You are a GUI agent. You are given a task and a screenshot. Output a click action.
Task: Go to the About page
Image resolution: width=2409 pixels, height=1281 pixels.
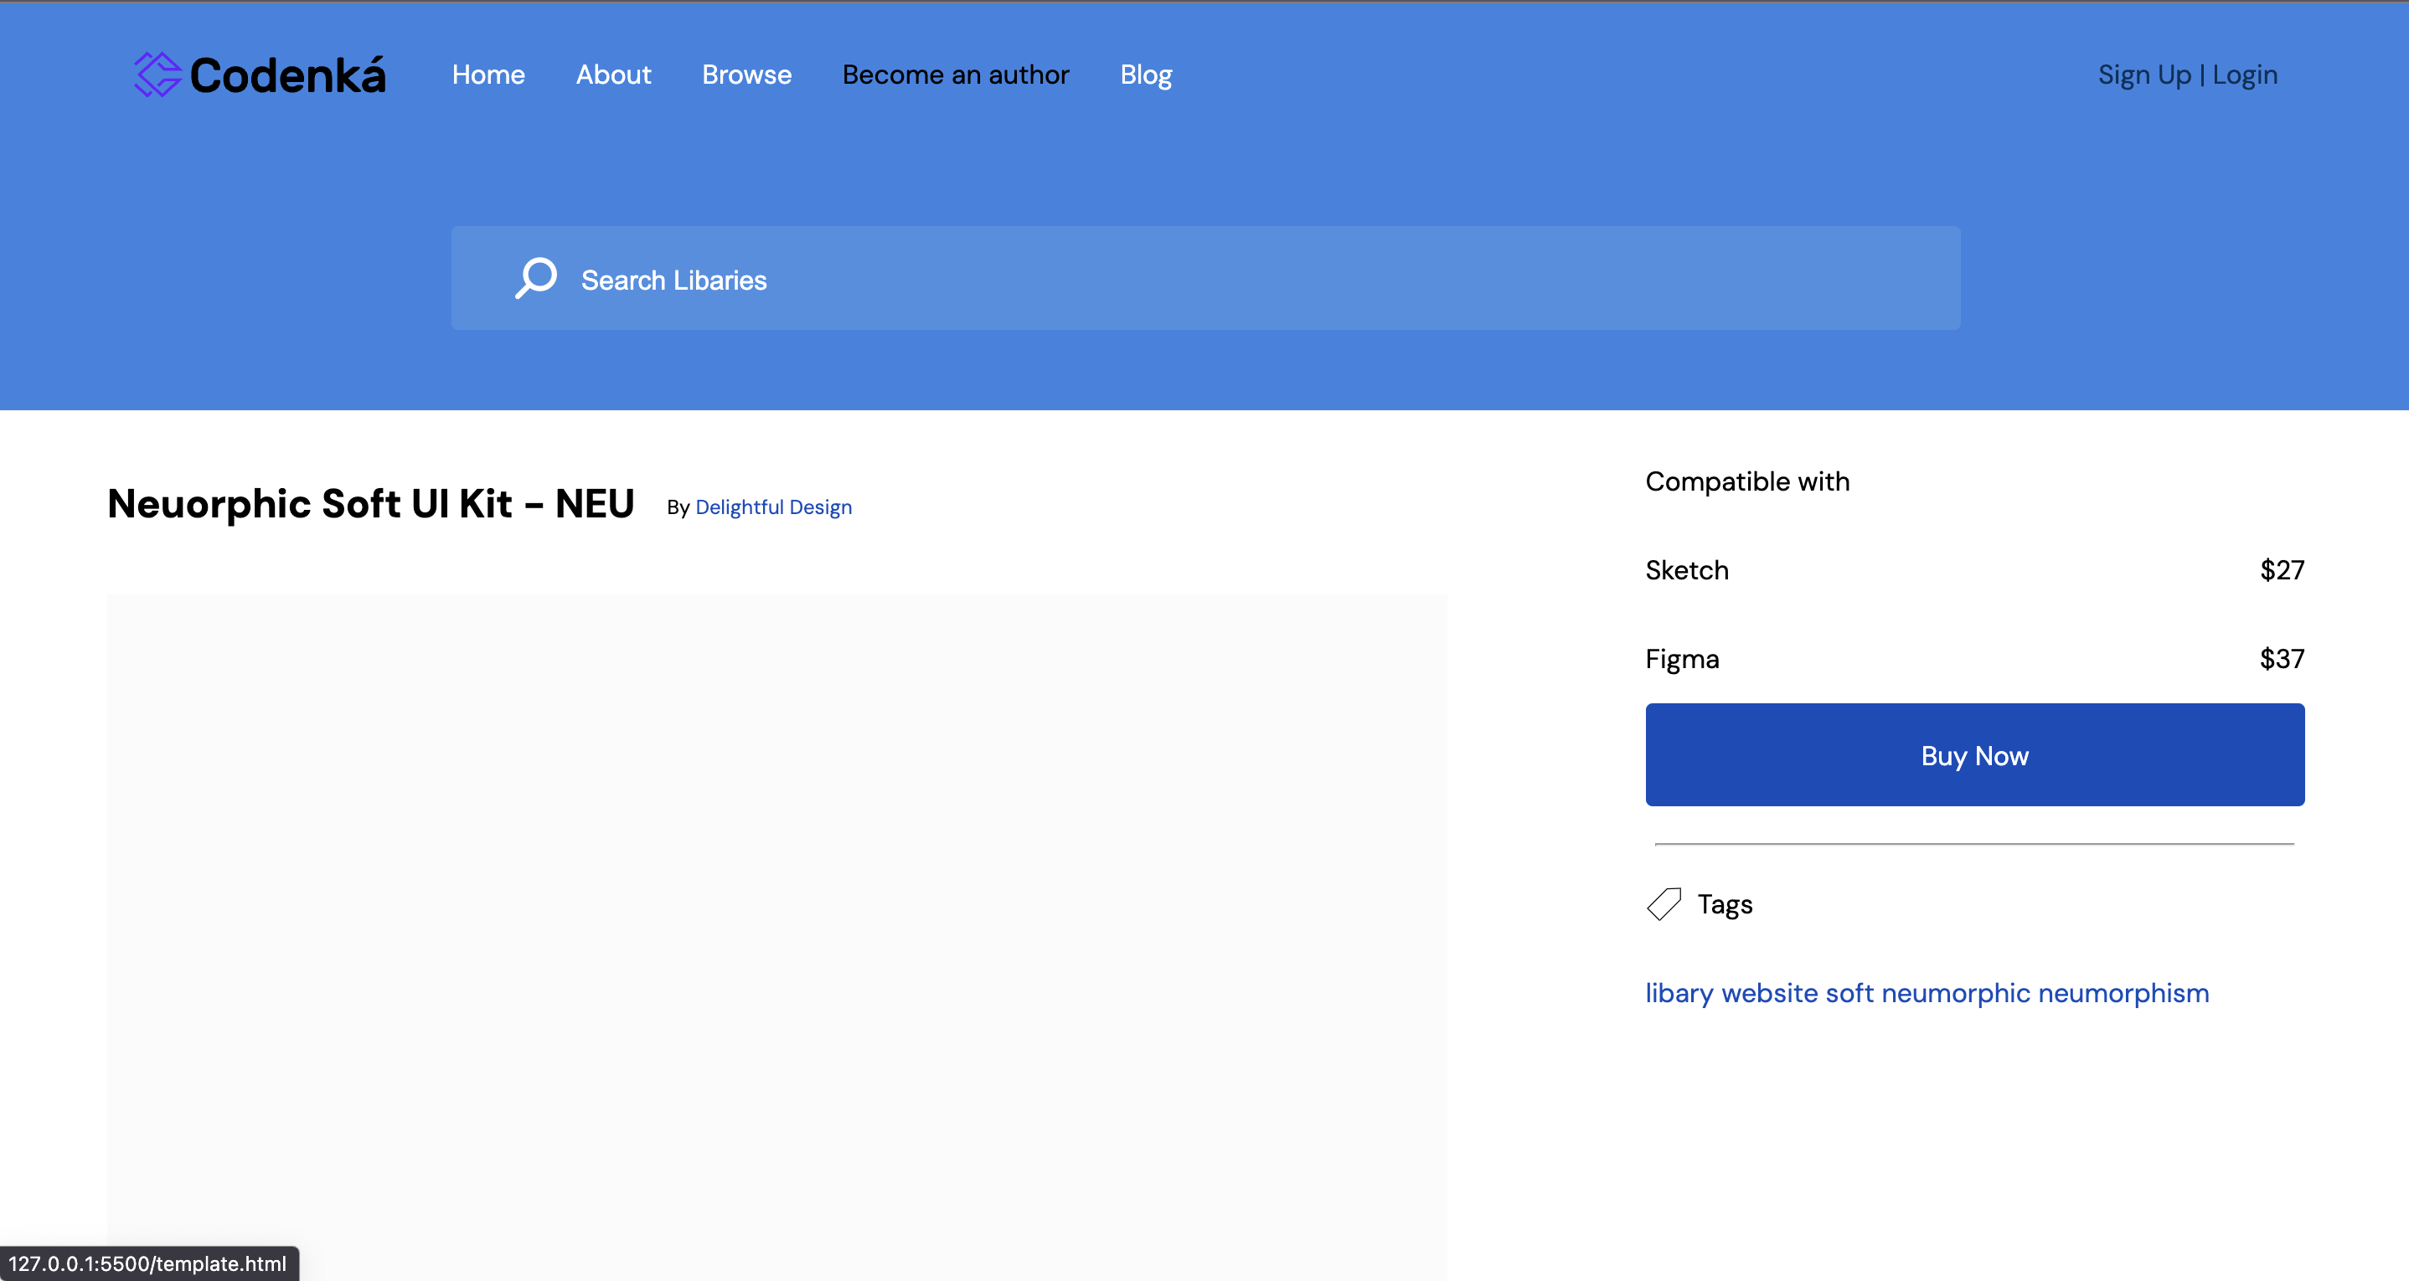(612, 75)
